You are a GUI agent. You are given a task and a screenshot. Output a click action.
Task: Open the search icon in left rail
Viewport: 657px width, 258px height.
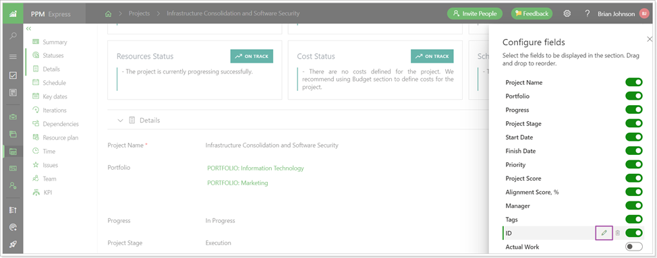click(x=13, y=36)
